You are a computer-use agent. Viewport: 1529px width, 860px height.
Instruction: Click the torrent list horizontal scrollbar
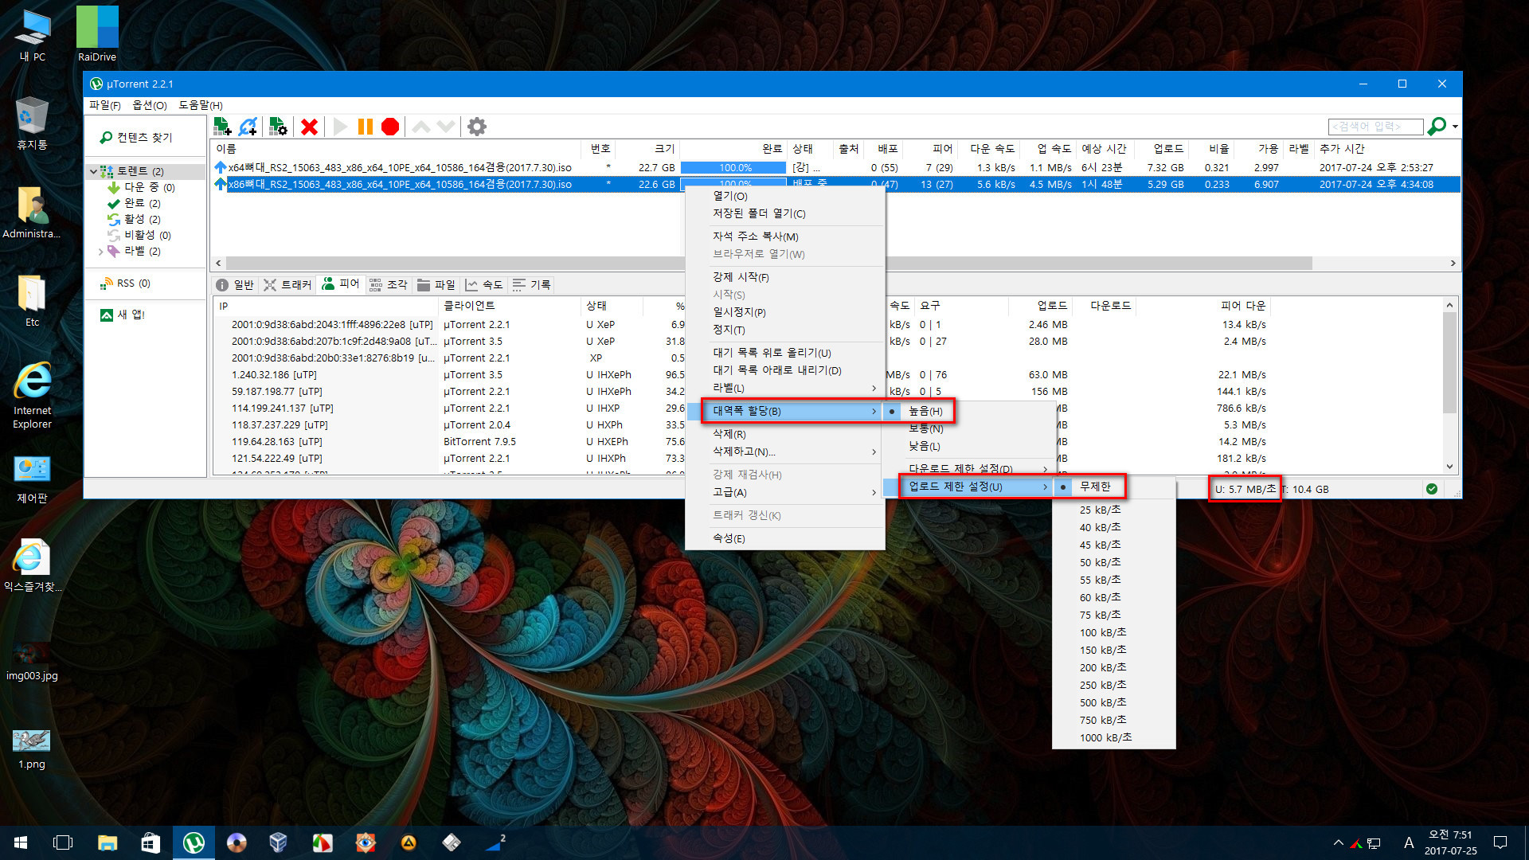768,263
